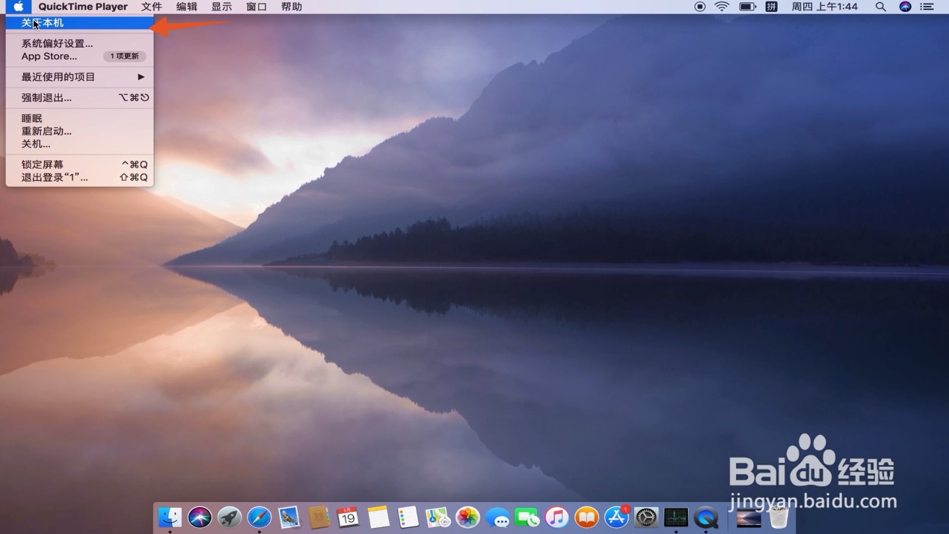Image resolution: width=949 pixels, height=534 pixels.
Task: Open the 帮助 menu
Action: (291, 7)
